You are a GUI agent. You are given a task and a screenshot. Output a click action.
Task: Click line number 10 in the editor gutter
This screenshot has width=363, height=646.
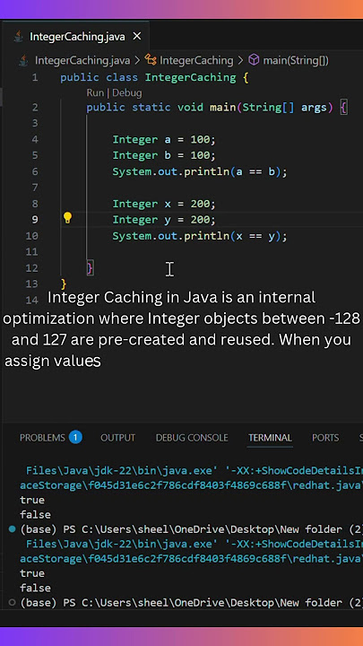point(32,236)
